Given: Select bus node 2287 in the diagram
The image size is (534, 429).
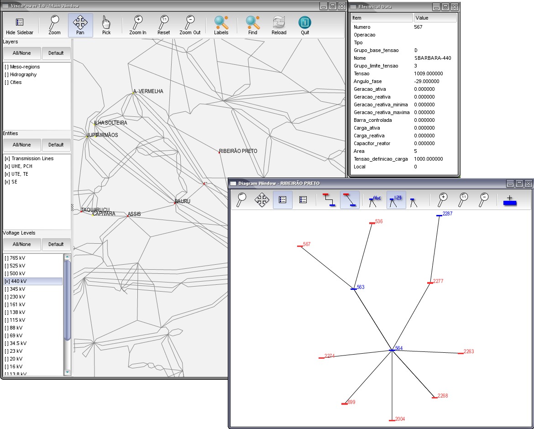Looking at the screenshot, I should [x=440, y=215].
